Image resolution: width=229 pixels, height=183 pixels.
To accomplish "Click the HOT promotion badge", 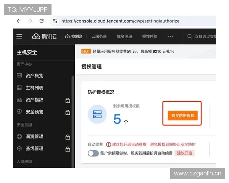I will (86, 51).
